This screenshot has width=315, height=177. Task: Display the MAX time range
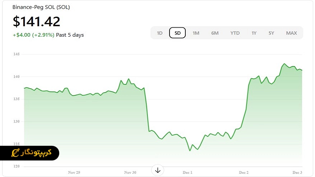[291, 33]
